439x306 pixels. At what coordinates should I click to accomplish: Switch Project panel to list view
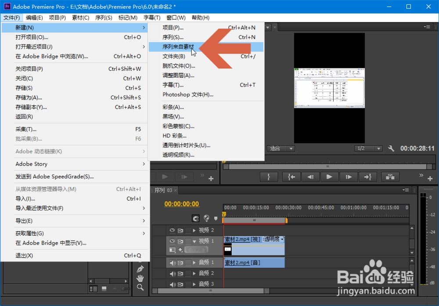[x=94, y=288]
